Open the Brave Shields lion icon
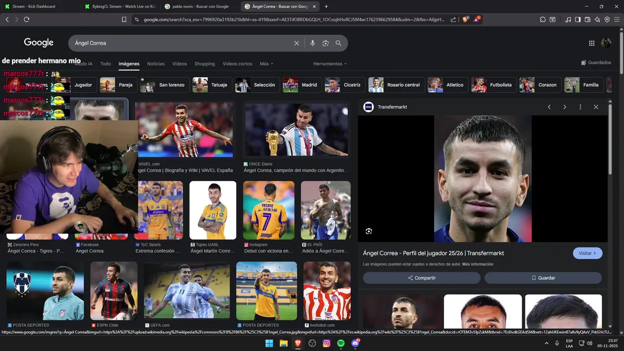 point(466,19)
